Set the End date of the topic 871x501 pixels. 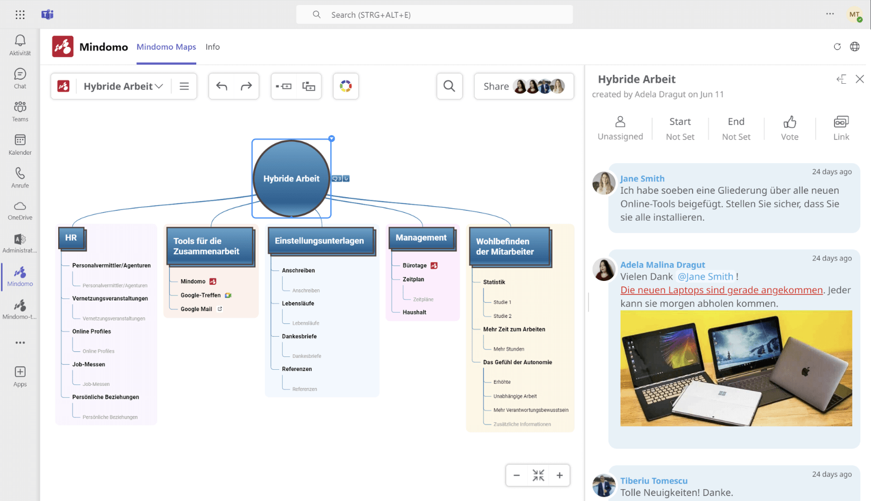[736, 128]
